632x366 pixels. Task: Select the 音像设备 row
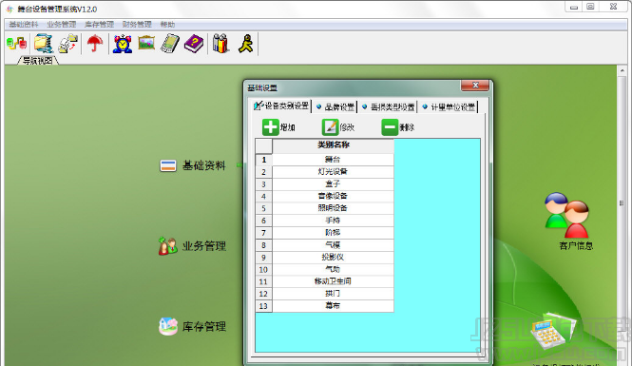point(333,196)
